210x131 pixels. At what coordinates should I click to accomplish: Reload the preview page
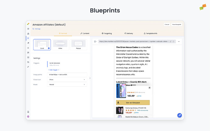pos(173,41)
